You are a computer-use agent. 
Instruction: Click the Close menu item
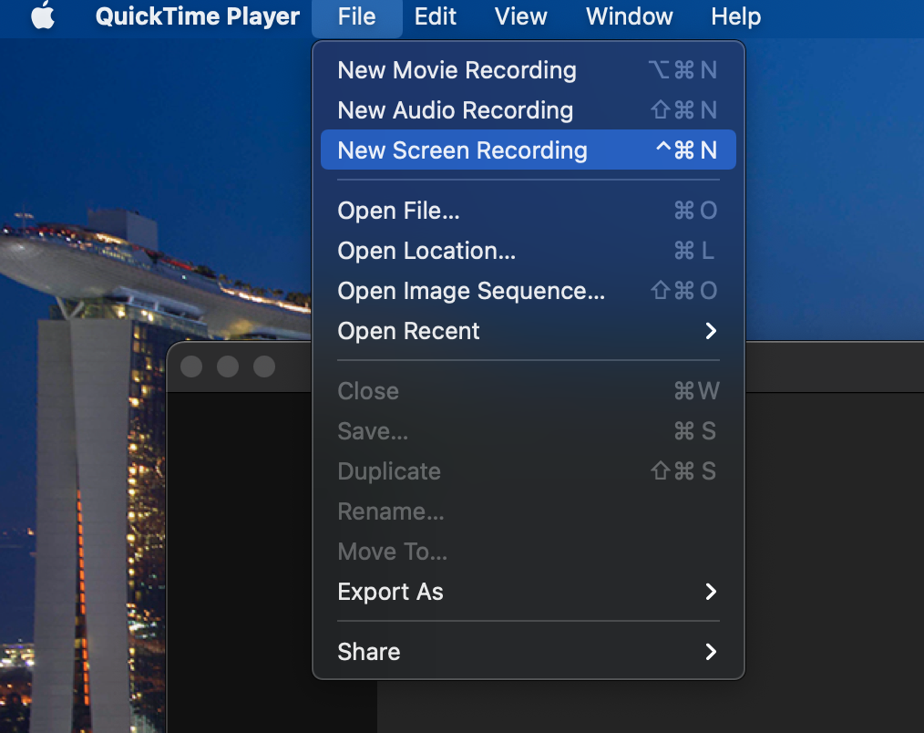[x=528, y=391]
